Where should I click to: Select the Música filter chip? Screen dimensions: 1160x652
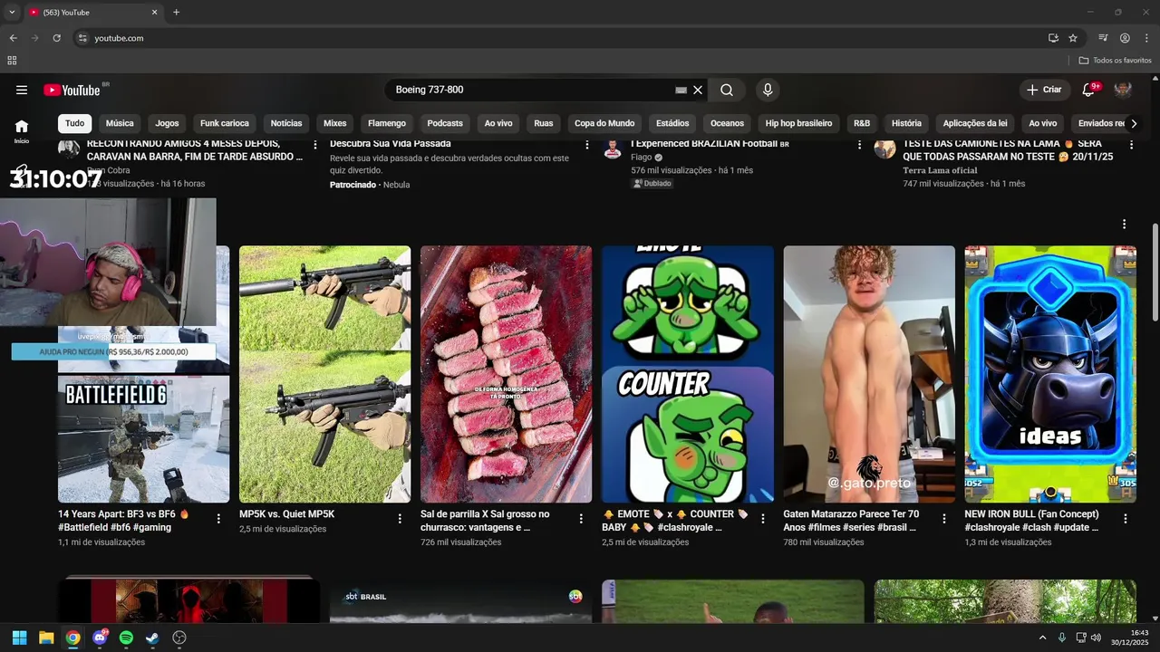click(x=120, y=123)
